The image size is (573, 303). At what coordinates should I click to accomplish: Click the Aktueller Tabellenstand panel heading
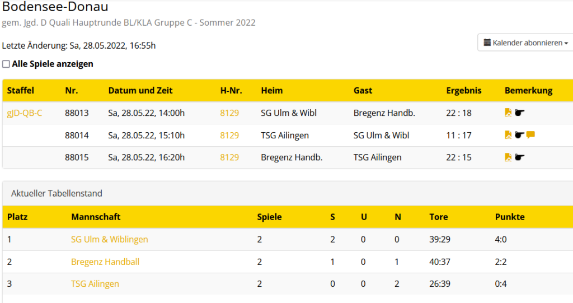tap(57, 194)
